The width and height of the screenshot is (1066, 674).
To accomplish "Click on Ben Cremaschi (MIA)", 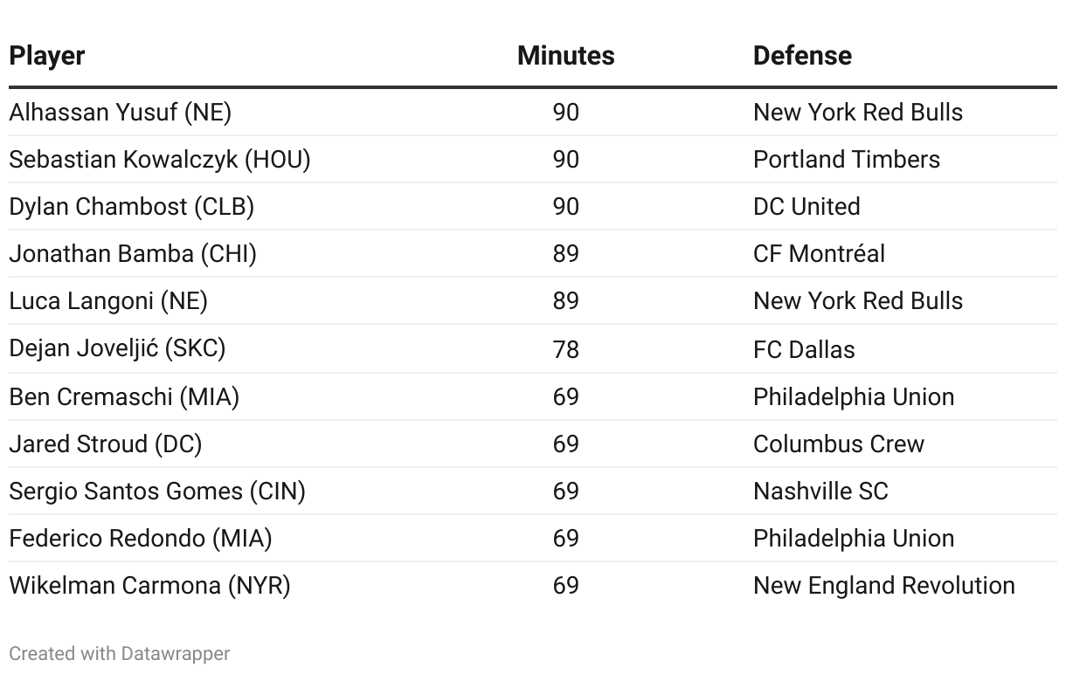I will click(x=124, y=397).
